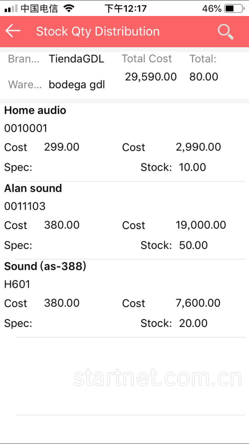The image size is (249, 444).
Task: Tap the Stock 20.00 value
Action: coord(193,323)
